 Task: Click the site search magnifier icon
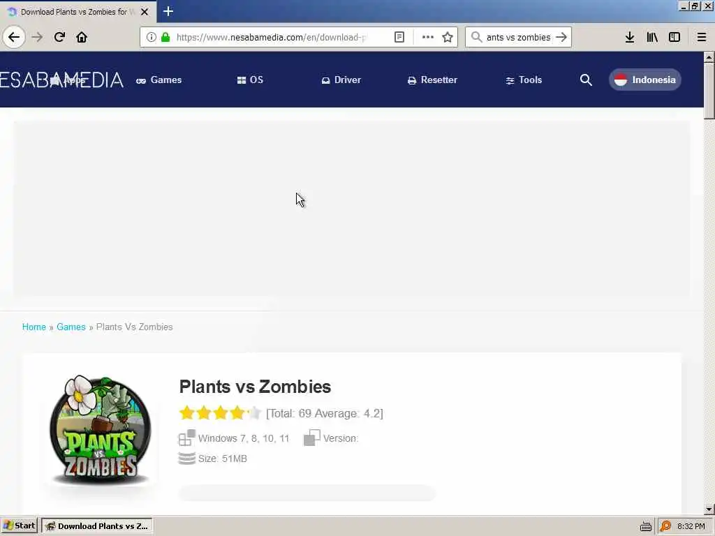pos(586,80)
